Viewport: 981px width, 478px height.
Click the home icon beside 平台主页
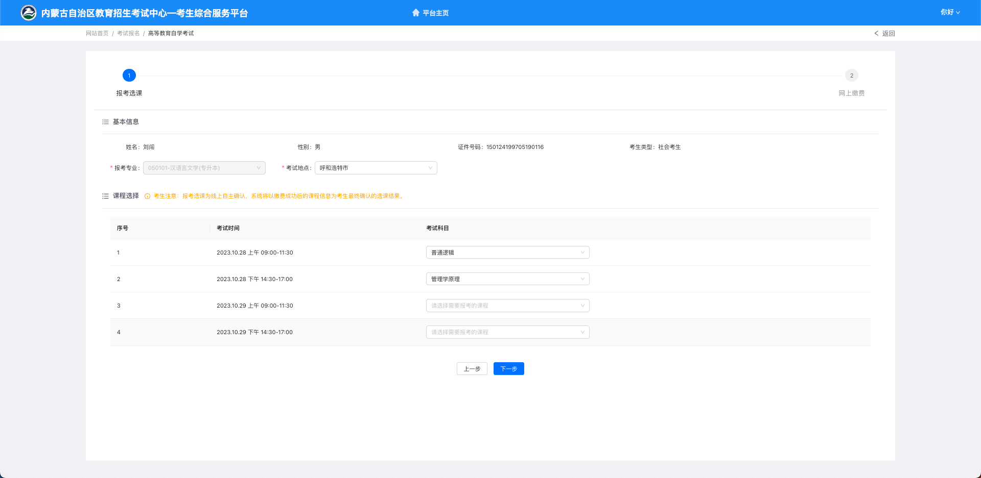click(416, 13)
